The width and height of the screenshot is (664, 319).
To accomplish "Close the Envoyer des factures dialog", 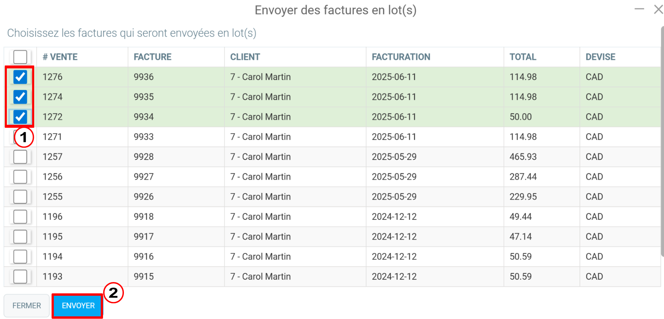I will pos(658,9).
